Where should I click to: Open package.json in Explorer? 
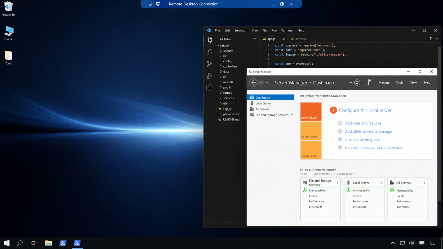coord(231,114)
